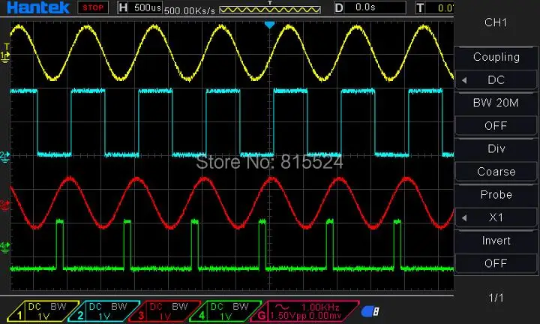The width and height of the screenshot is (540, 324).
Task: Select the Div menu item
Action: coord(496,148)
